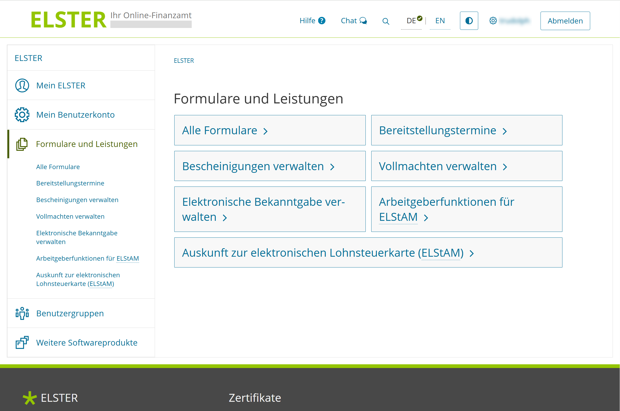The width and height of the screenshot is (620, 411).
Task: Click the Mein Benutzerkonto gear icon
Action: (22, 115)
